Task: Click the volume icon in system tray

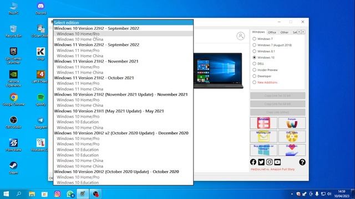Action: click(329, 194)
